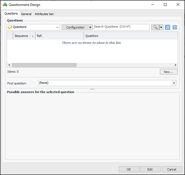Image resolution: width=185 pixels, height=175 pixels.
Task: Open the Configuration dropdown button
Action: 77,27
